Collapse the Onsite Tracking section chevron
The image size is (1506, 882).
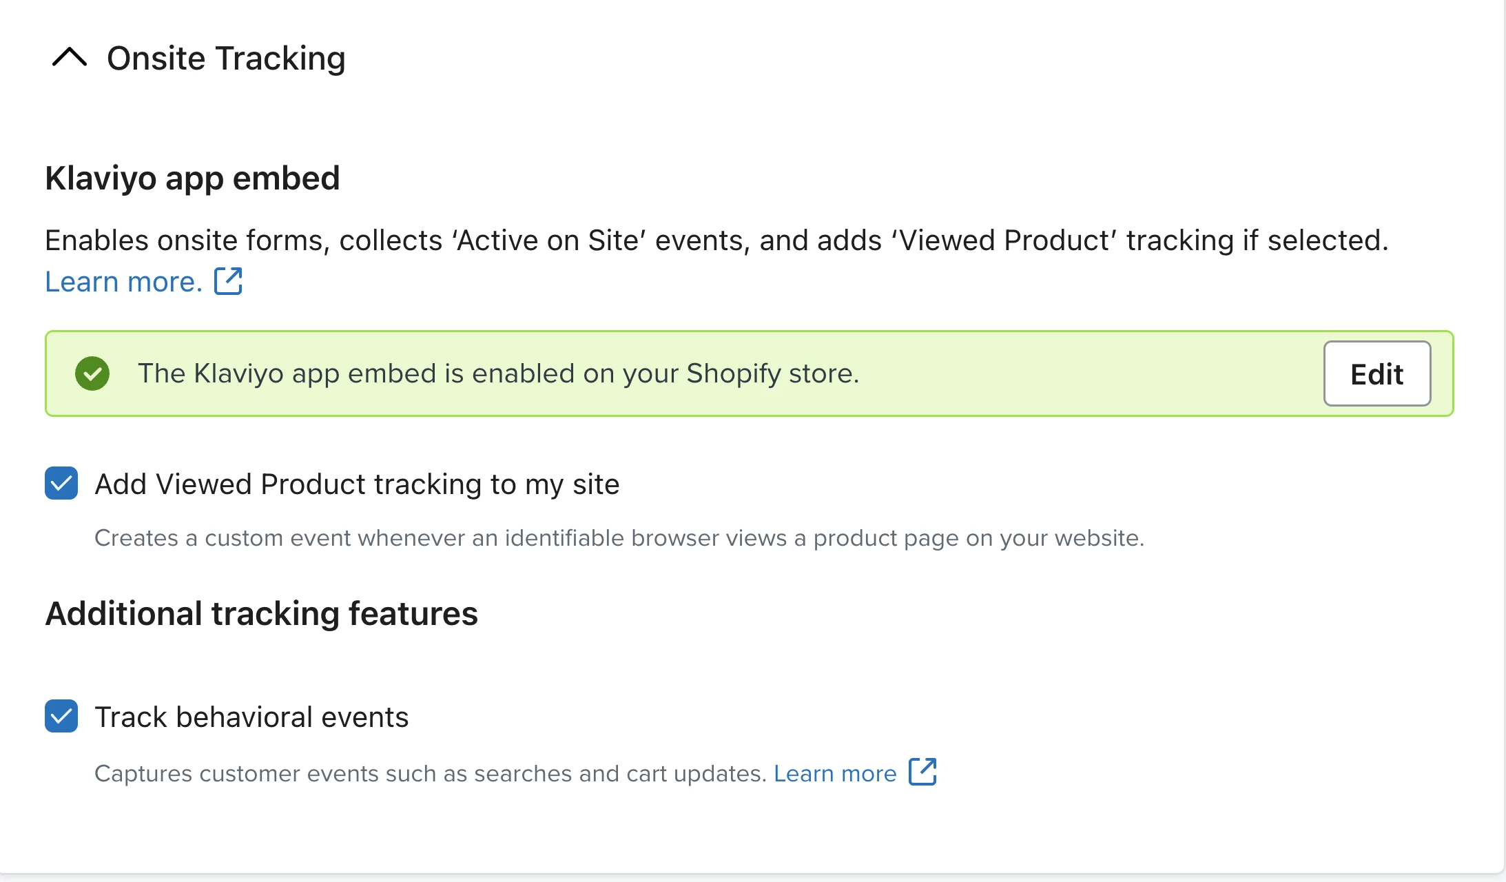tap(70, 57)
